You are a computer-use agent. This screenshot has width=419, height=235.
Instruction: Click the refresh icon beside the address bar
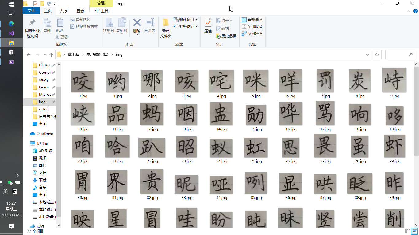(x=377, y=54)
